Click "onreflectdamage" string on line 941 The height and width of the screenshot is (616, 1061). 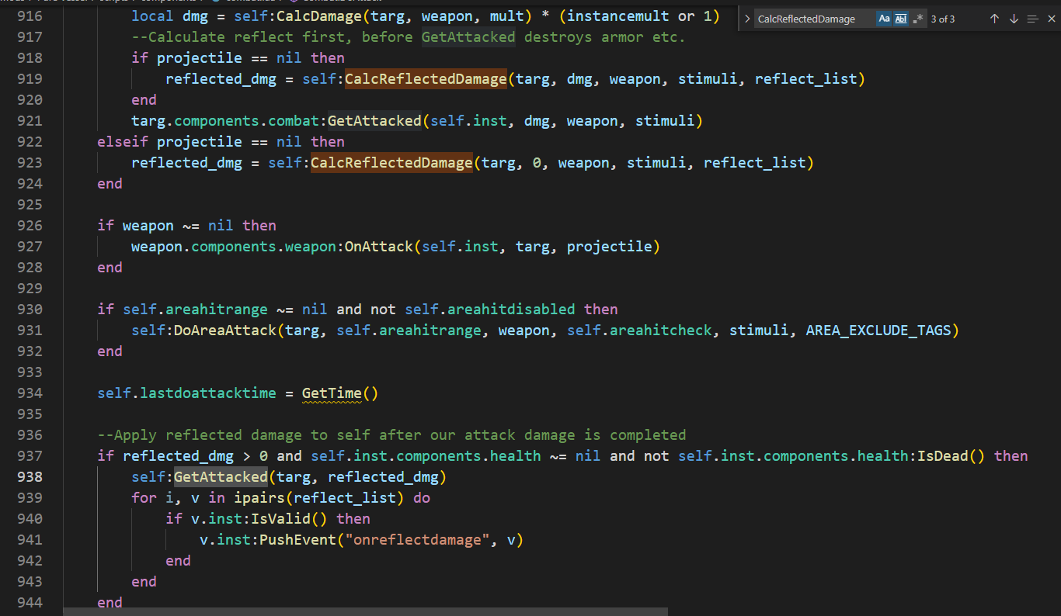coord(417,539)
